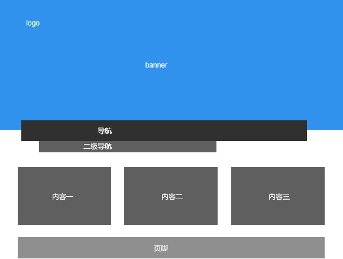The height and width of the screenshot is (259, 343).
Task: Click the logo text in header
Action: pyautogui.click(x=33, y=23)
